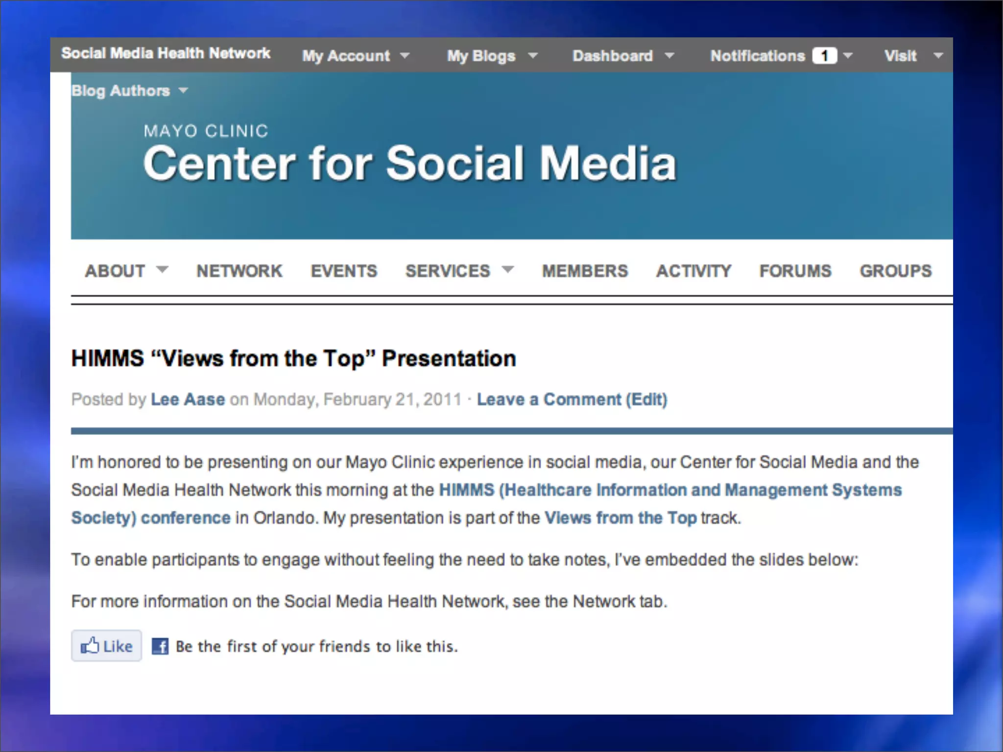Click the Leave a Comment link
The height and width of the screenshot is (752, 1003).
(549, 399)
